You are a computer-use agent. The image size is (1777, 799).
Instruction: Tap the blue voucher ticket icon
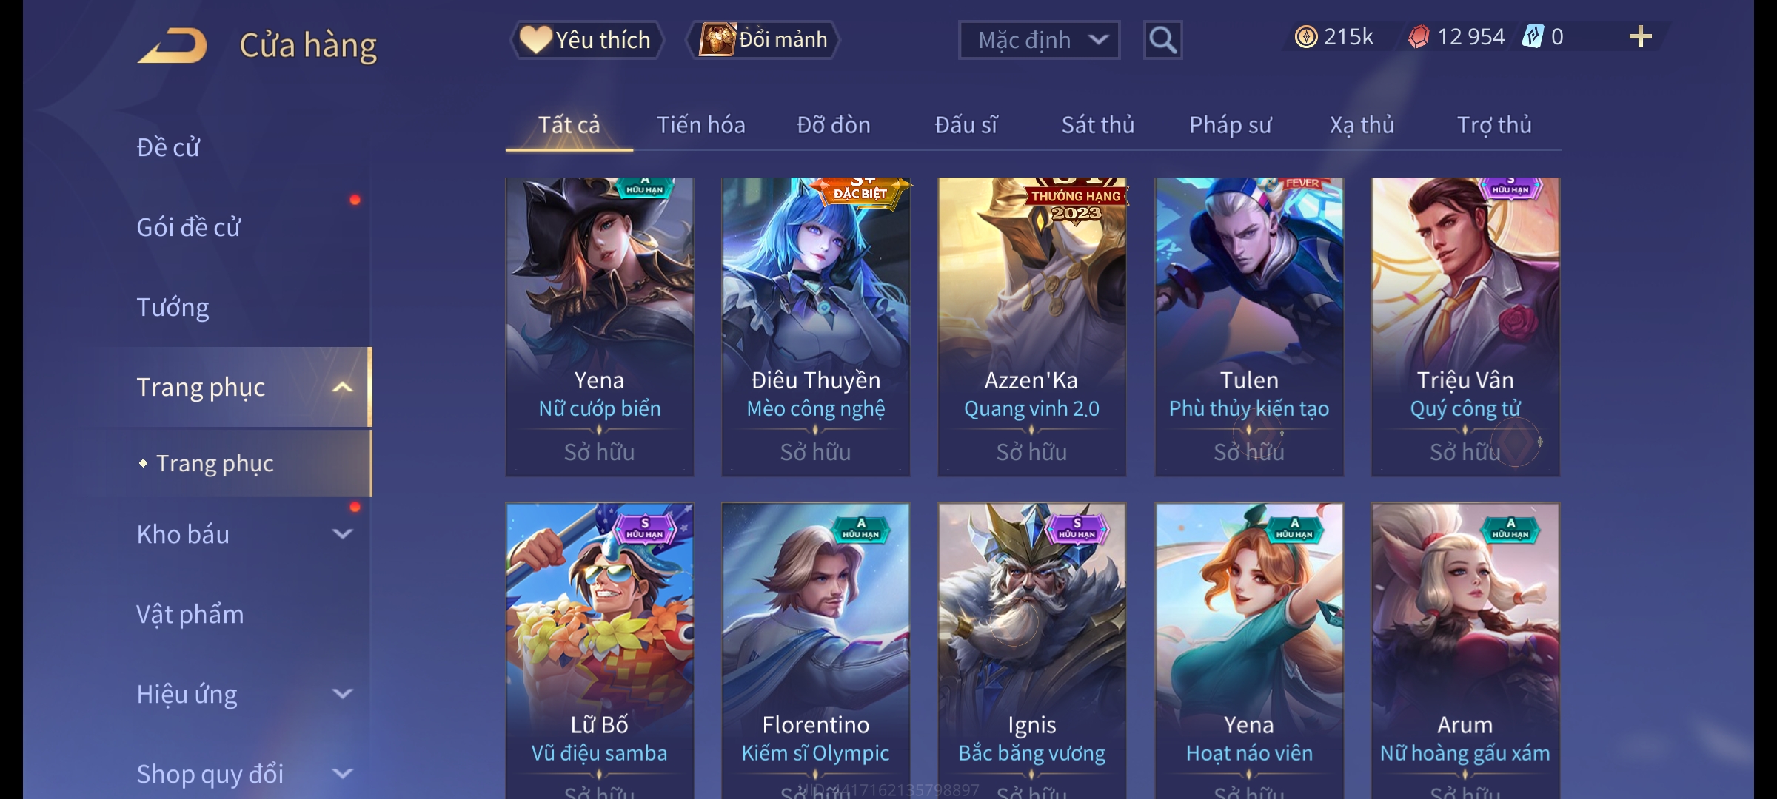1533,37
